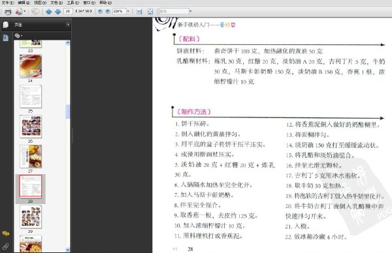Select the page 29 thumbnail
The height and width of the screenshot is (253, 392).
click(31, 216)
